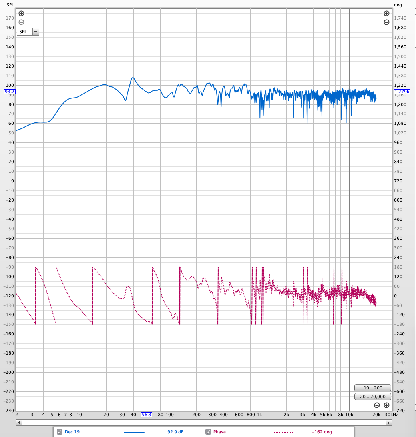Click the 56.3 Hz cursor frequency readout
Viewport: 416px width, 437px height.
tap(147, 415)
